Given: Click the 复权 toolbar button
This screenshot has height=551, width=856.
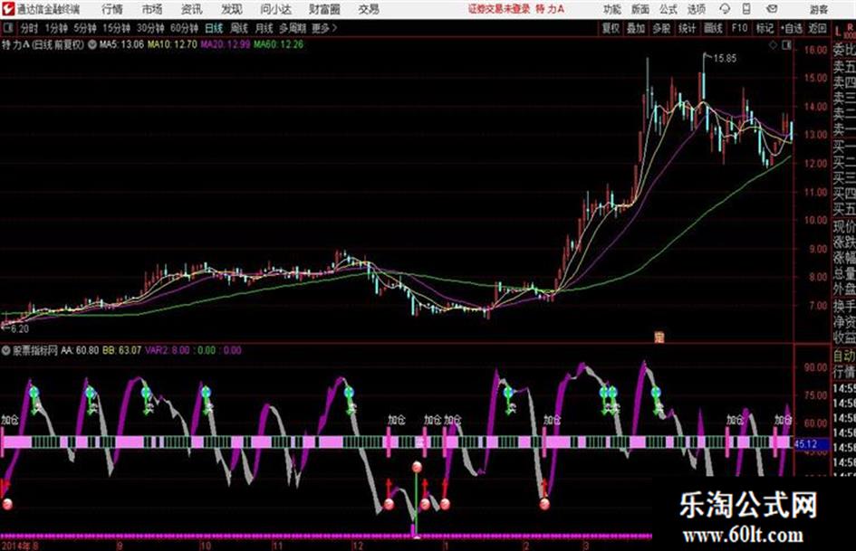Looking at the screenshot, I should 611,28.
